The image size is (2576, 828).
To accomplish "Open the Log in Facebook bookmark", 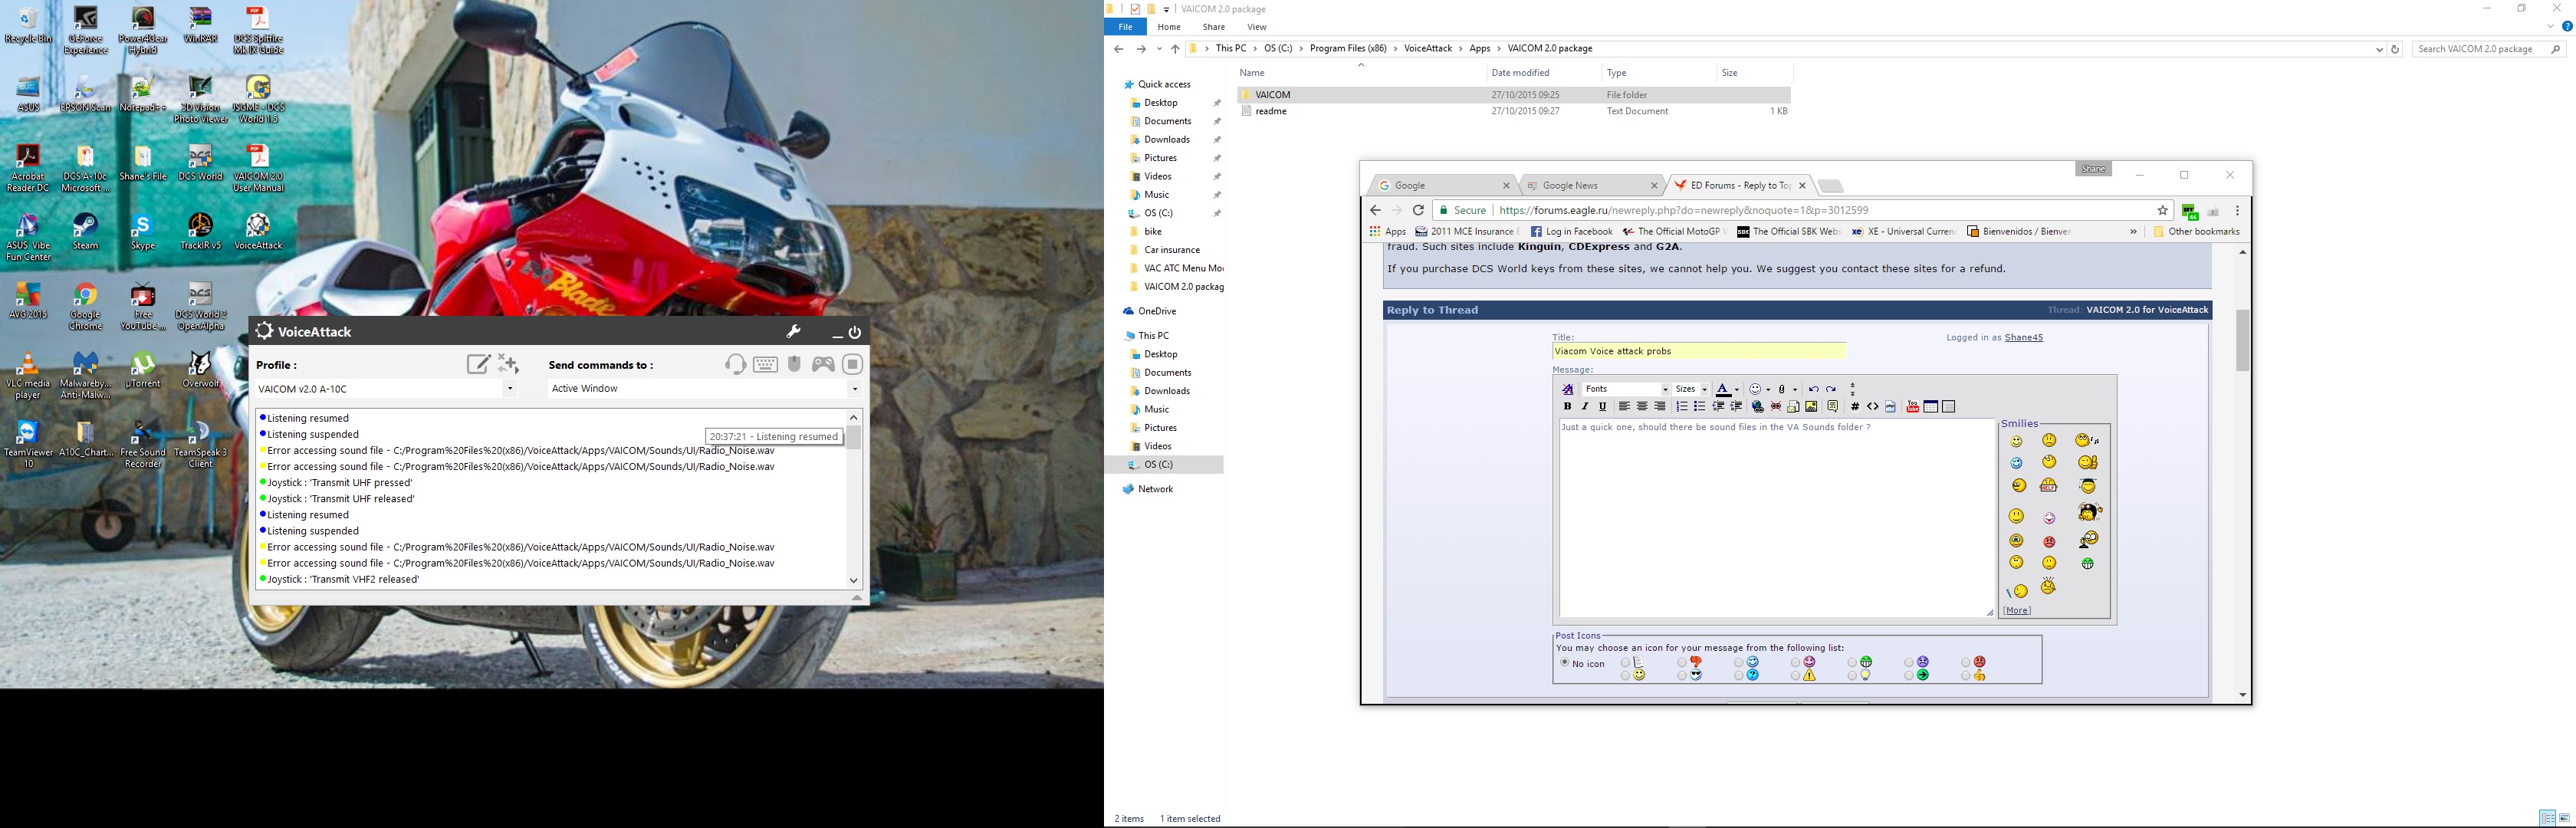I will click(1571, 232).
